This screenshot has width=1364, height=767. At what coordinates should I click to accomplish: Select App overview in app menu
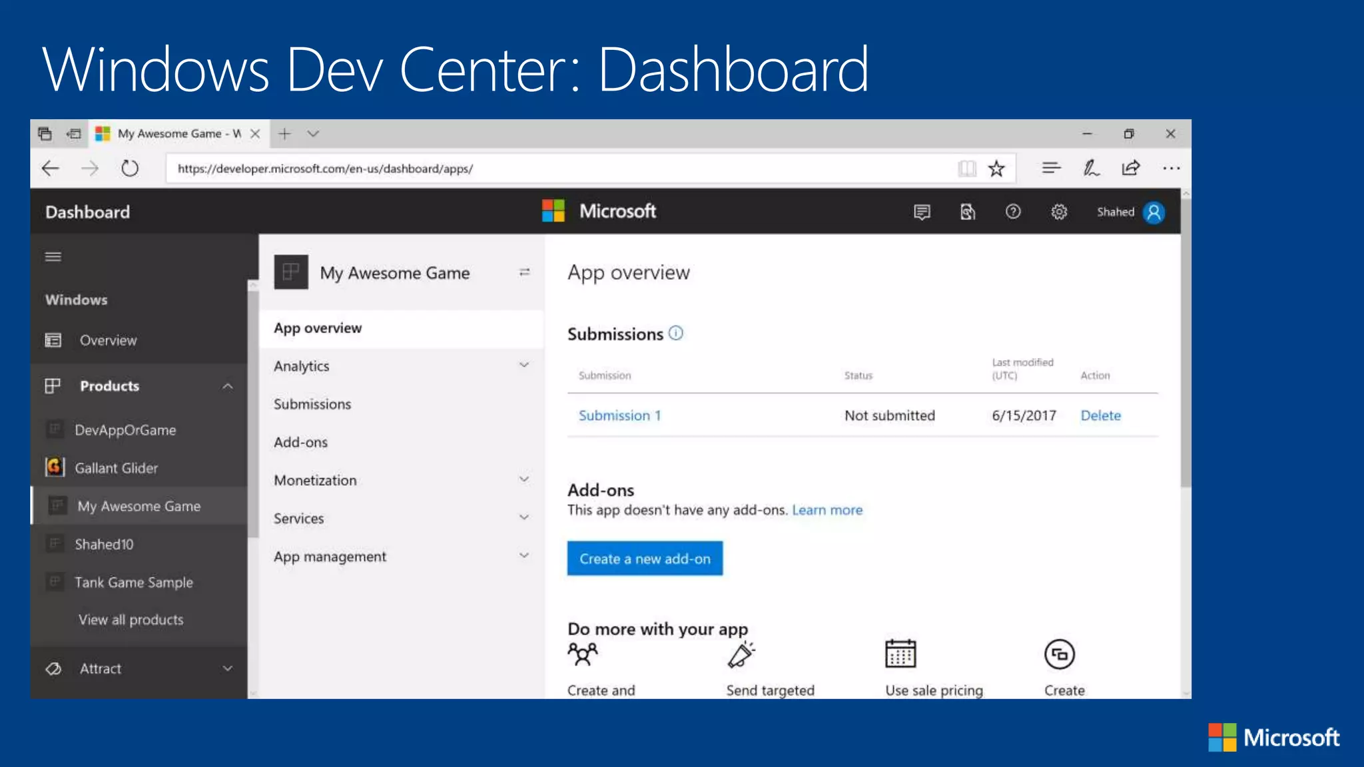(402, 328)
